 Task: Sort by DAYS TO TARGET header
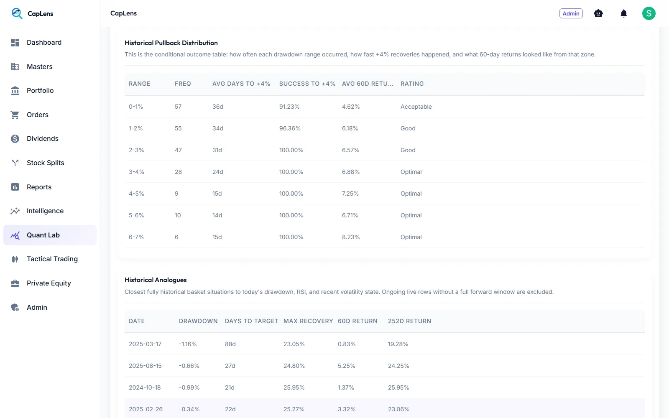[x=252, y=321]
